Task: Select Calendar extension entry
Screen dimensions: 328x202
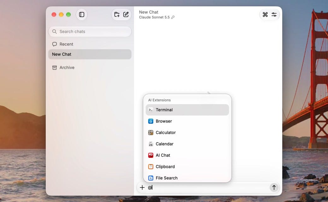Action: (187, 144)
